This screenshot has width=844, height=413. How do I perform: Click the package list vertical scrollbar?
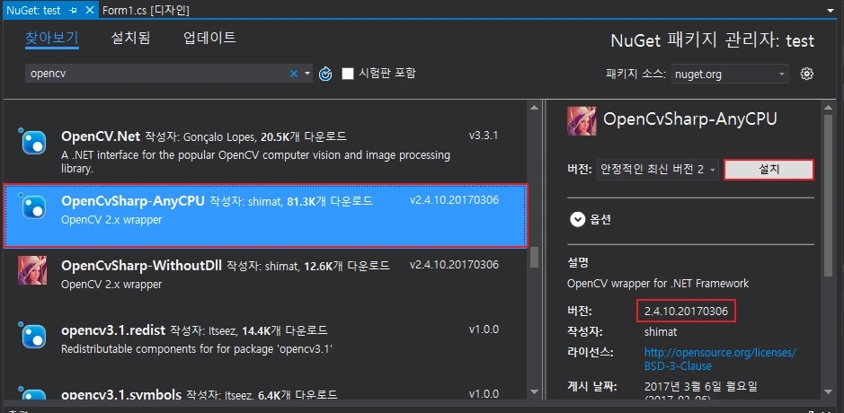pyautogui.click(x=534, y=257)
